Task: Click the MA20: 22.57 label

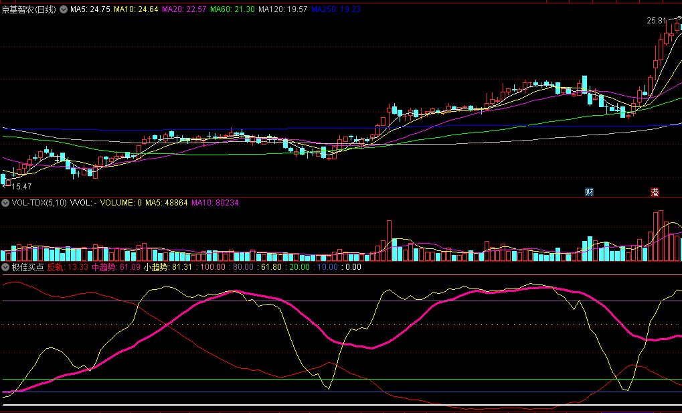Action: coord(184,9)
